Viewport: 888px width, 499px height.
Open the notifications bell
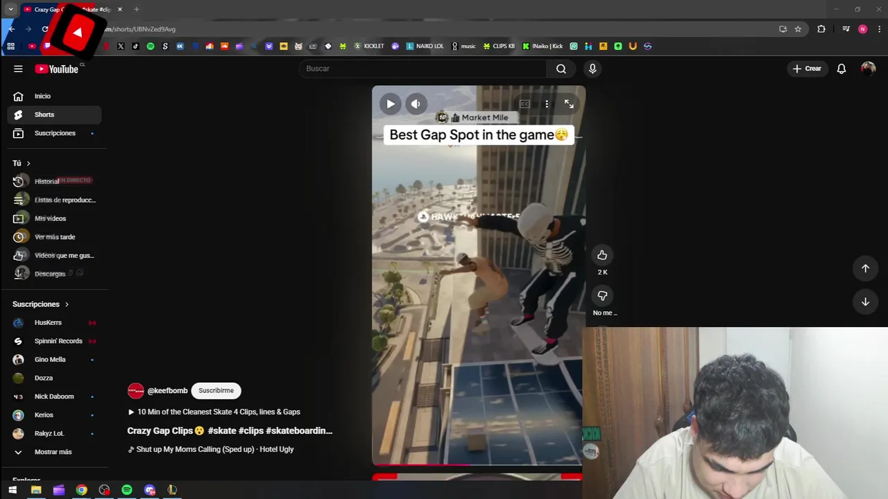point(841,69)
